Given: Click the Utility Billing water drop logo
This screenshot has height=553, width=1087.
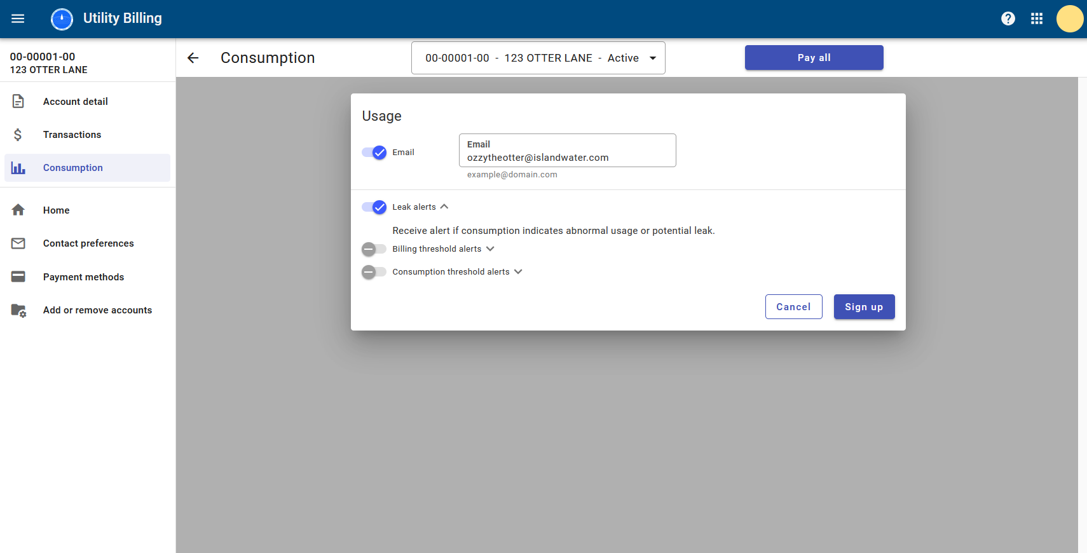Looking at the screenshot, I should pyautogui.click(x=62, y=19).
